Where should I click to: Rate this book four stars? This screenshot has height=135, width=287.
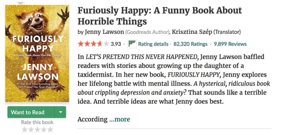click(44, 130)
